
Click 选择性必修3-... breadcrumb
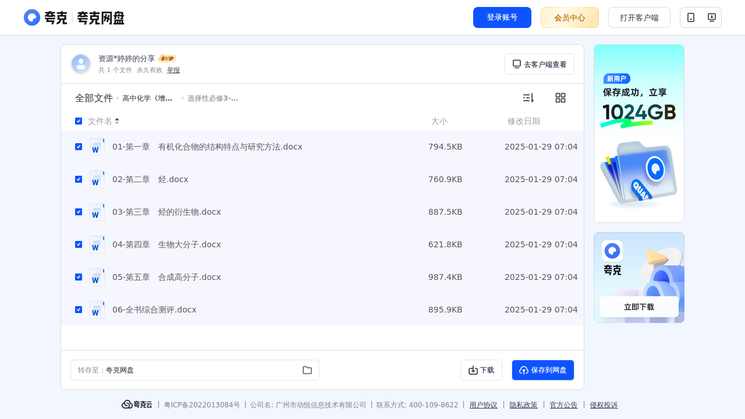pos(212,98)
